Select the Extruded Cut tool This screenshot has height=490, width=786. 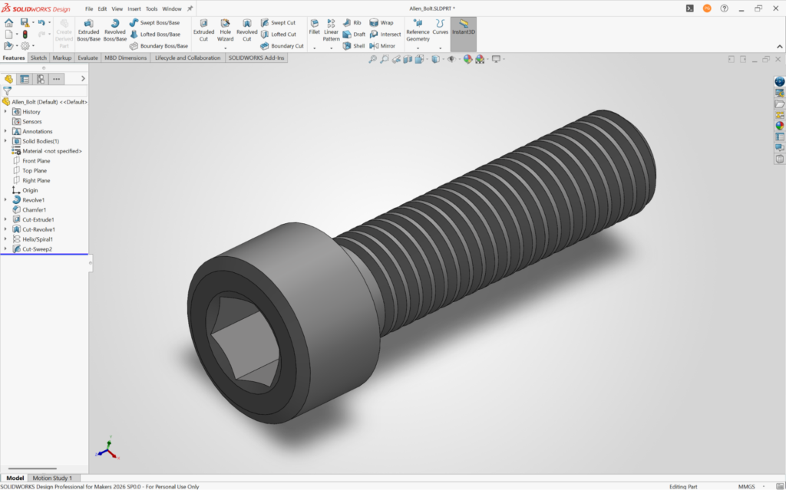click(x=203, y=31)
